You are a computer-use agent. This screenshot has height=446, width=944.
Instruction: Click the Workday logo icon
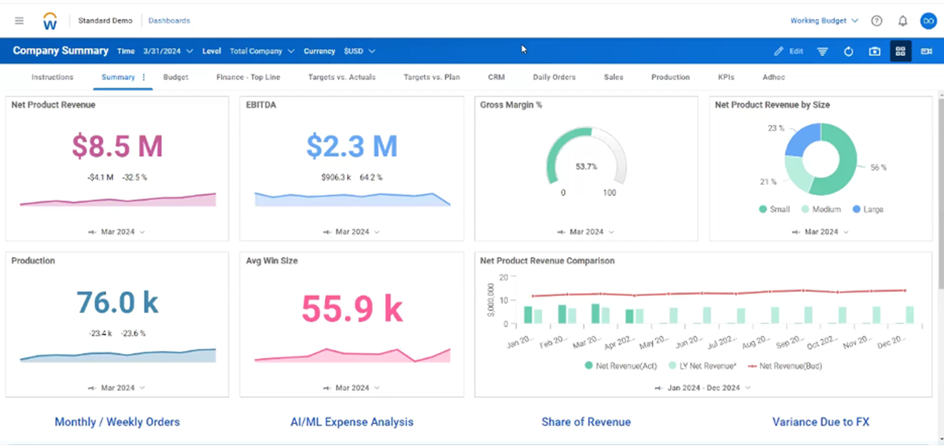(x=50, y=20)
